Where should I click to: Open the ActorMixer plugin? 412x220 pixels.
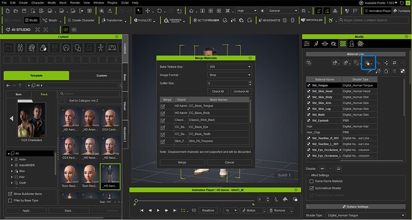pyautogui.click(x=206, y=20)
